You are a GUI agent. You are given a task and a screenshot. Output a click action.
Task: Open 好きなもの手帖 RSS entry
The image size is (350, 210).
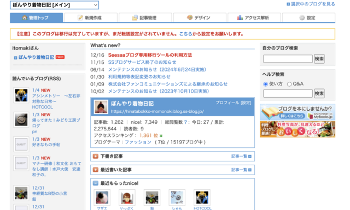coord(46,145)
